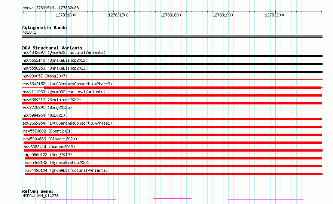Select variant label nsv5468142 (ByrskaBishop2022)
Screen dimensions: 333x204
coord(57,162)
